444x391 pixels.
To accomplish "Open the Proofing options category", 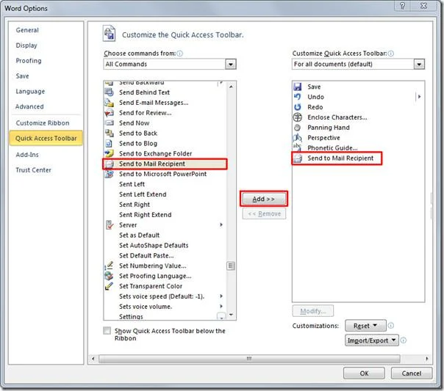I will (29, 61).
